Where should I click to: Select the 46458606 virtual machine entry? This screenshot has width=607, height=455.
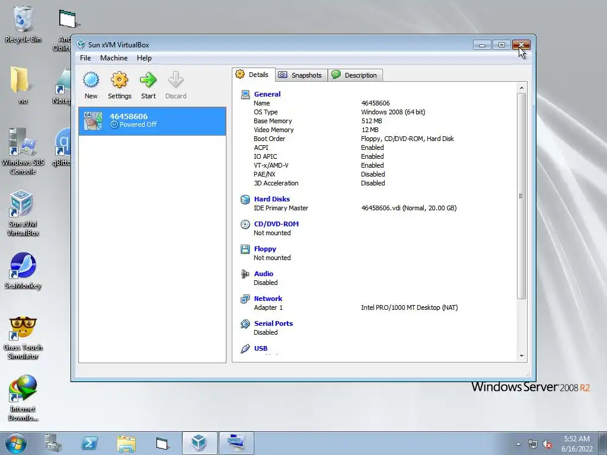click(152, 121)
